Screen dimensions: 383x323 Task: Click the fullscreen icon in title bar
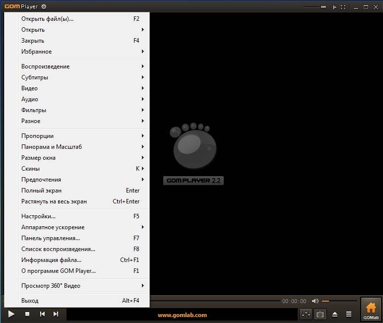pos(343,7)
